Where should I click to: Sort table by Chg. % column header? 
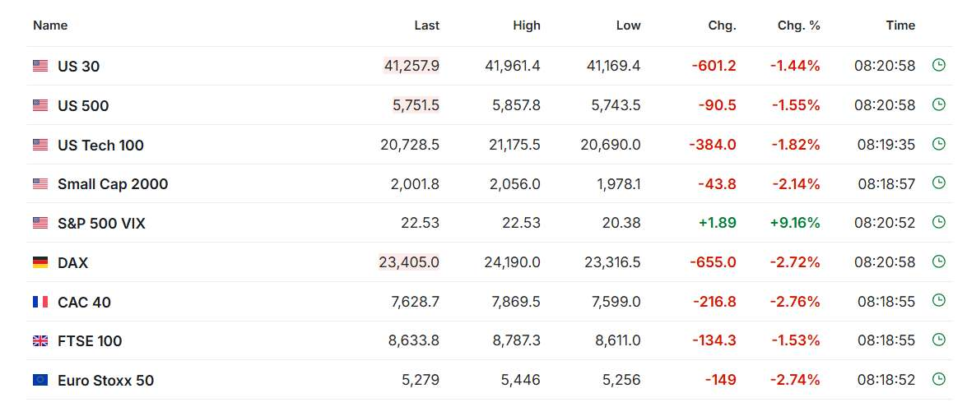[x=798, y=25]
